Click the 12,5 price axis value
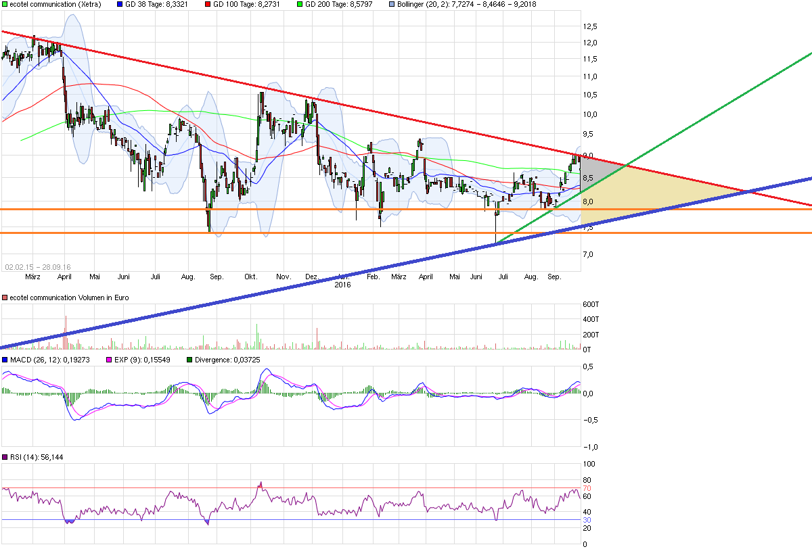The image size is (812, 549). coord(590,26)
